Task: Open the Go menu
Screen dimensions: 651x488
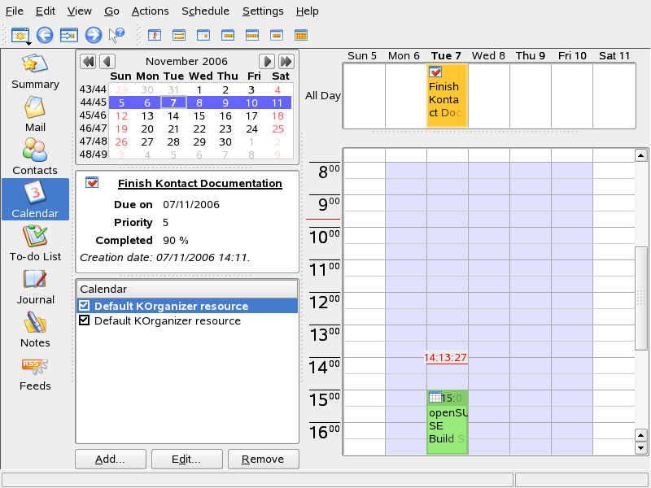Action: (x=111, y=11)
